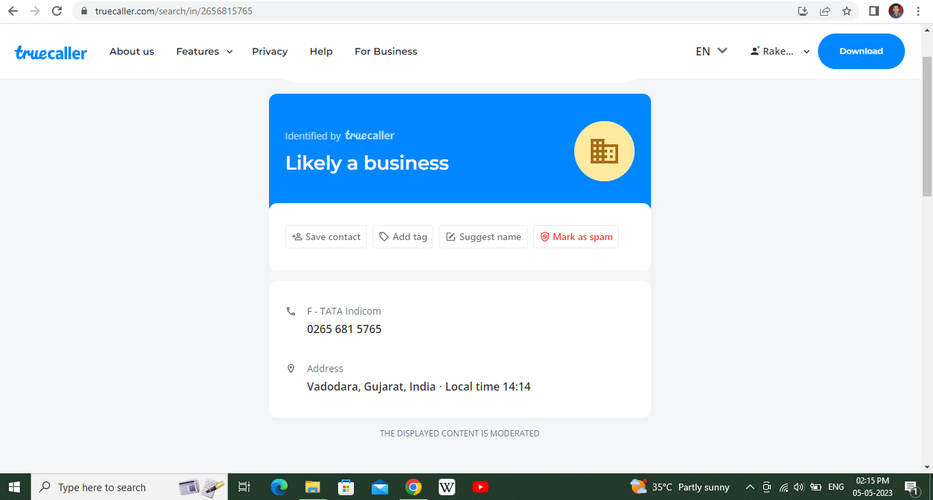The height and width of the screenshot is (500, 933).
Task: Open the Chrome three-dot menu
Action: tap(919, 11)
